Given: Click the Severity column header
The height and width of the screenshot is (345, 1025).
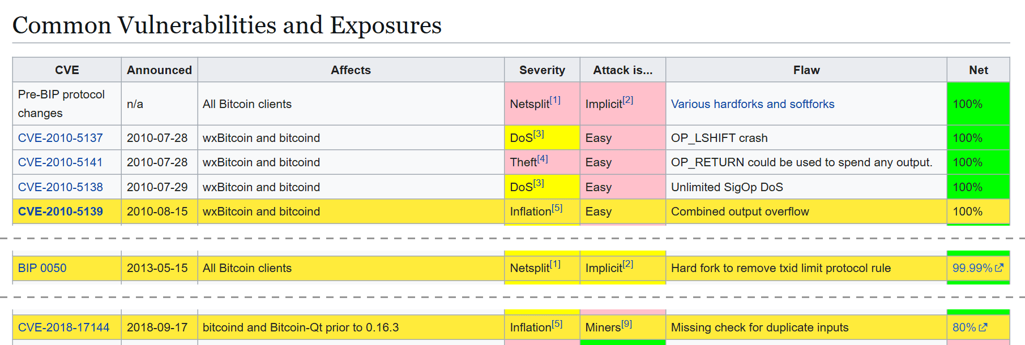Looking at the screenshot, I should (x=542, y=70).
